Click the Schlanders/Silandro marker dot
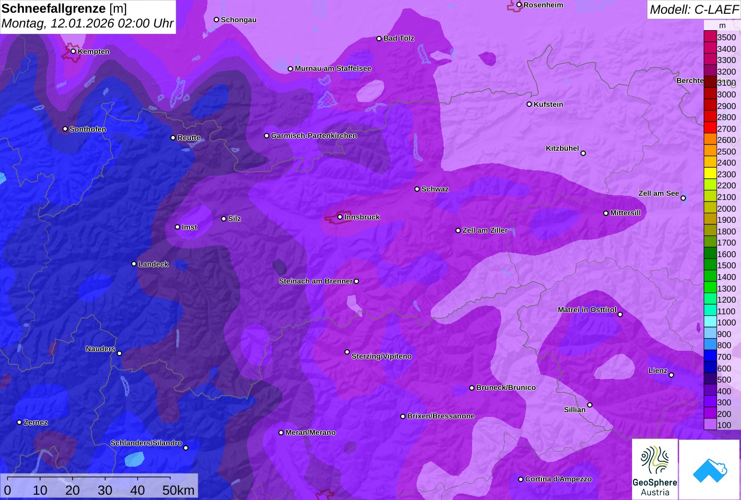The width and height of the screenshot is (741, 500). [185, 448]
